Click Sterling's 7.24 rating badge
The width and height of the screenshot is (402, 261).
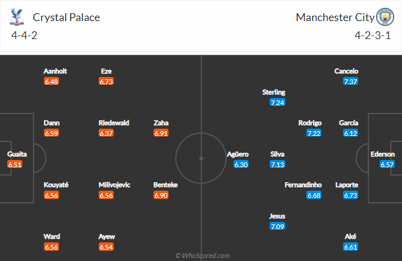click(x=277, y=103)
